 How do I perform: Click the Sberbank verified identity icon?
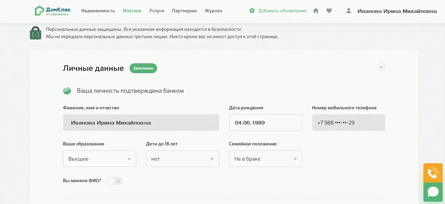coord(67,91)
